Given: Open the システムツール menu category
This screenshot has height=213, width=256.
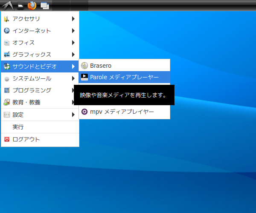Looking at the screenshot, I should click(40, 78).
